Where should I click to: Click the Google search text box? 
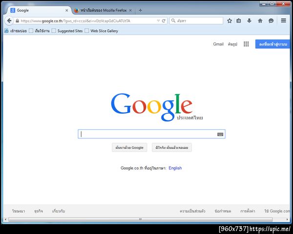click(151, 134)
